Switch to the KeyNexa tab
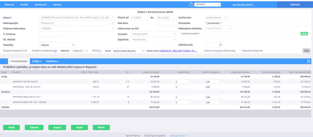Screen dimensions: 313x137 pyautogui.click(x=52, y=61)
